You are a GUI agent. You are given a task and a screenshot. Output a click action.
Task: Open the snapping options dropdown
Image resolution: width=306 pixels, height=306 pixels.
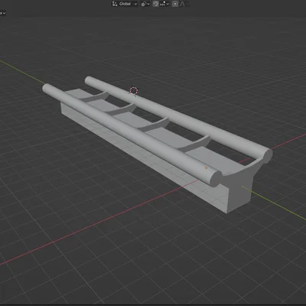(x=164, y=4)
